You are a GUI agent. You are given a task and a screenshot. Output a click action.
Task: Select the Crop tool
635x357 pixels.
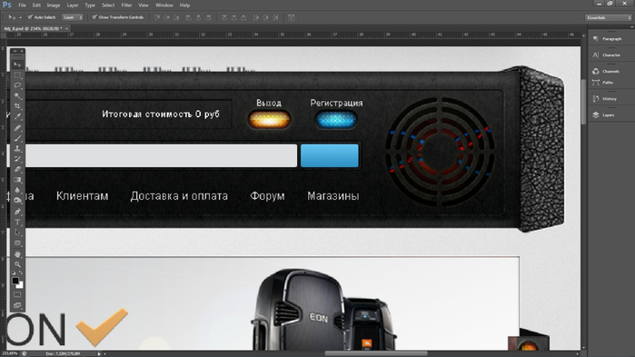click(17, 106)
